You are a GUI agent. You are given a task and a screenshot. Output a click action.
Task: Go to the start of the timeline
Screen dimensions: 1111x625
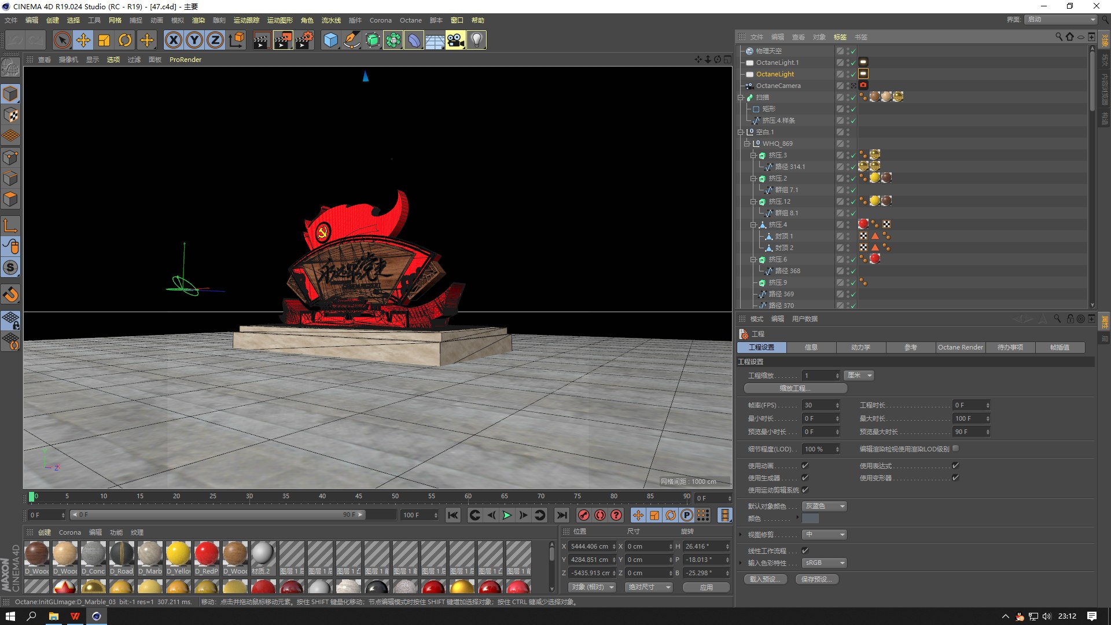(x=453, y=515)
